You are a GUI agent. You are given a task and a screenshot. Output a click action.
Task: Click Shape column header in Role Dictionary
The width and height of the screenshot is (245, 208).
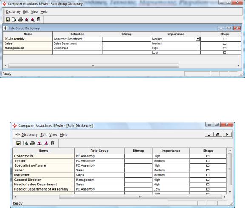(x=208, y=151)
